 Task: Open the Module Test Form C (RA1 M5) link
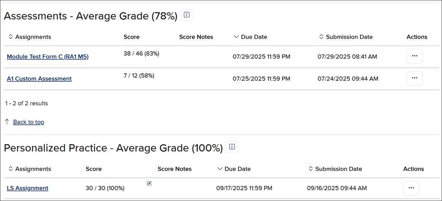[48, 57]
